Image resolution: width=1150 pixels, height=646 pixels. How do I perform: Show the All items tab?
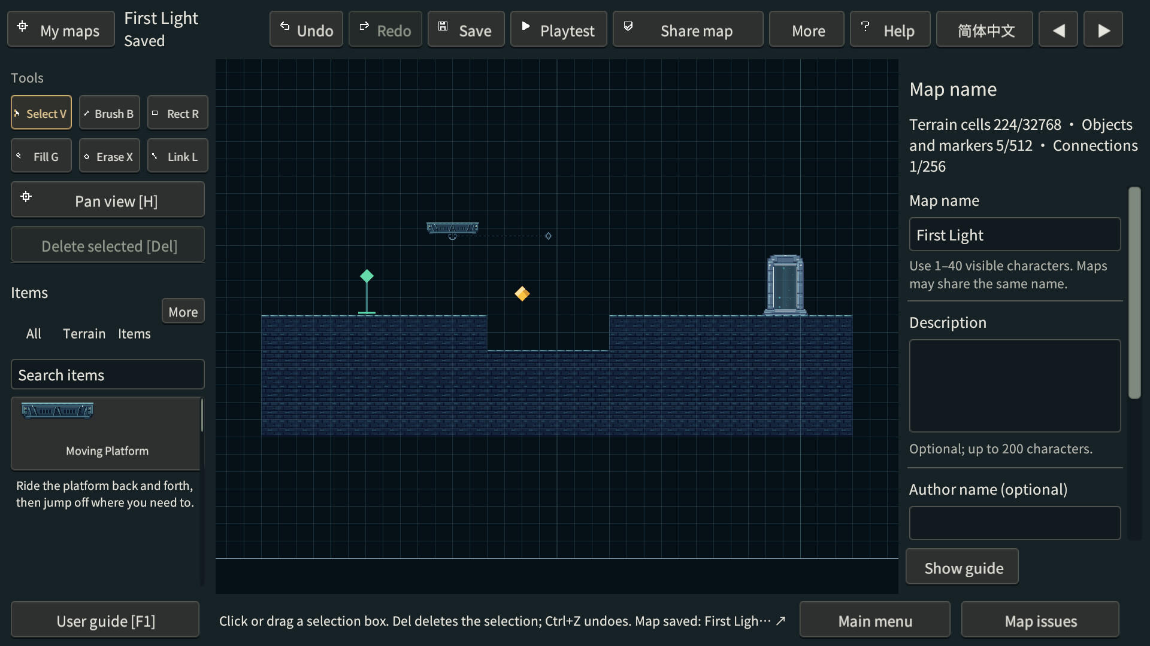34,334
